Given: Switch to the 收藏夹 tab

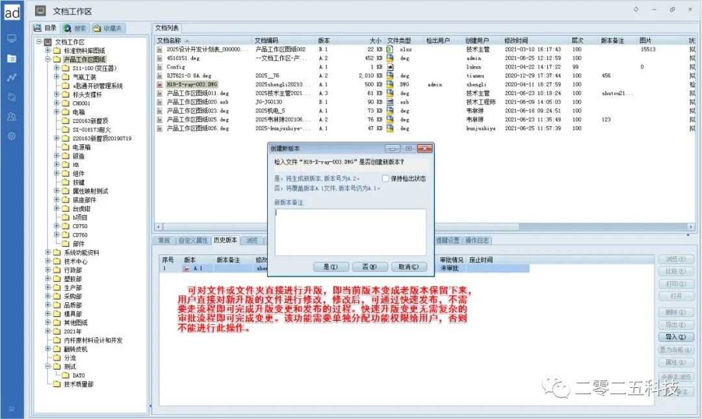Looking at the screenshot, I should (x=107, y=28).
